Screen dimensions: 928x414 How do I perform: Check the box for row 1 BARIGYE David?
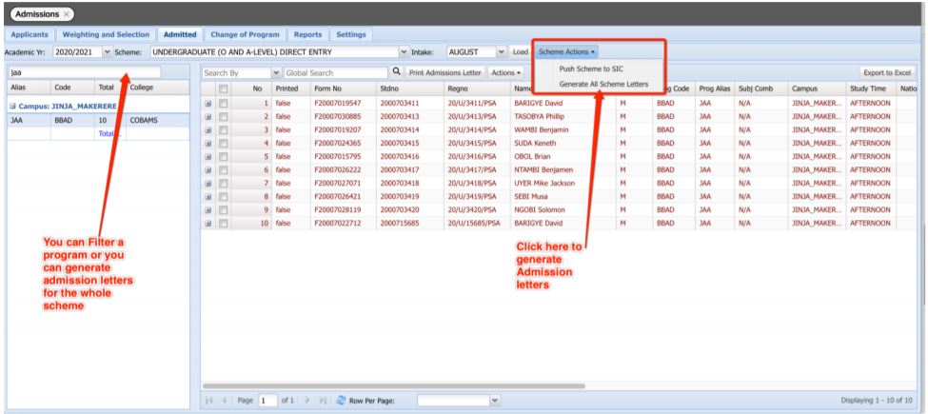coord(223,103)
